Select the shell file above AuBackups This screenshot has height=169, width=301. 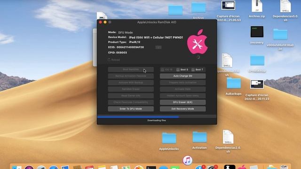pos(227,61)
